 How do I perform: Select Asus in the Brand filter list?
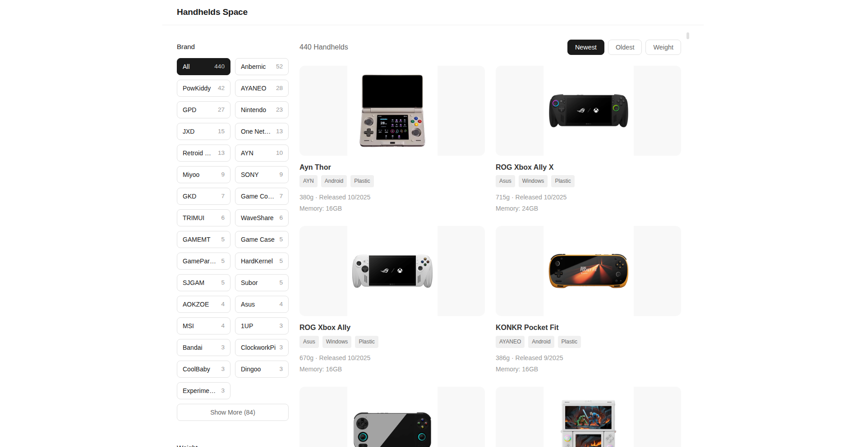[262, 304]
